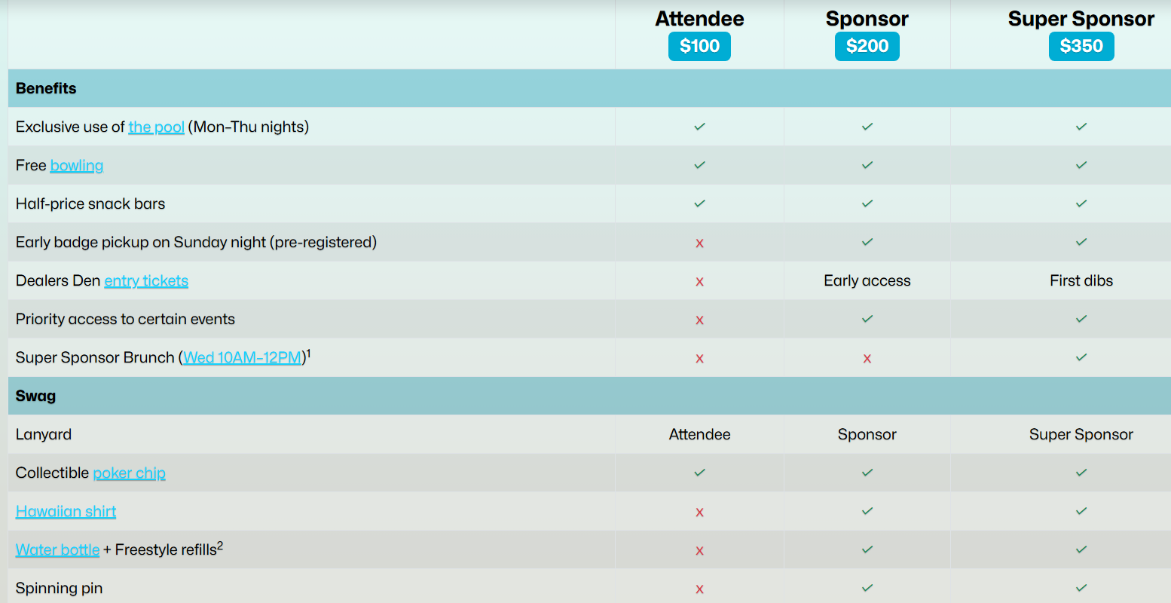This screenshot has width=1171, height=603.
Task: Open the Hawaiian shirt link
Action: click(x=66, y=512)
